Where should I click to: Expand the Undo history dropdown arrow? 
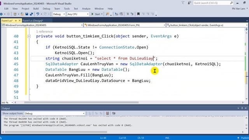click(x=42, y=14)
